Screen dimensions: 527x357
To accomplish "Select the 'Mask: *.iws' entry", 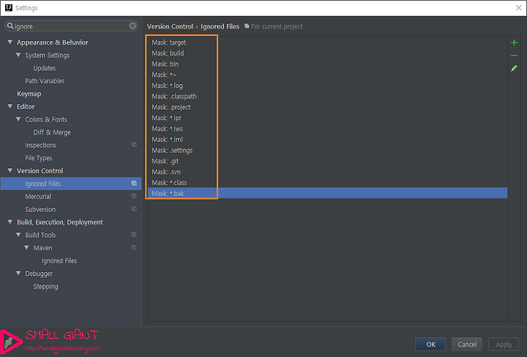I will click(x=327, y=128).
